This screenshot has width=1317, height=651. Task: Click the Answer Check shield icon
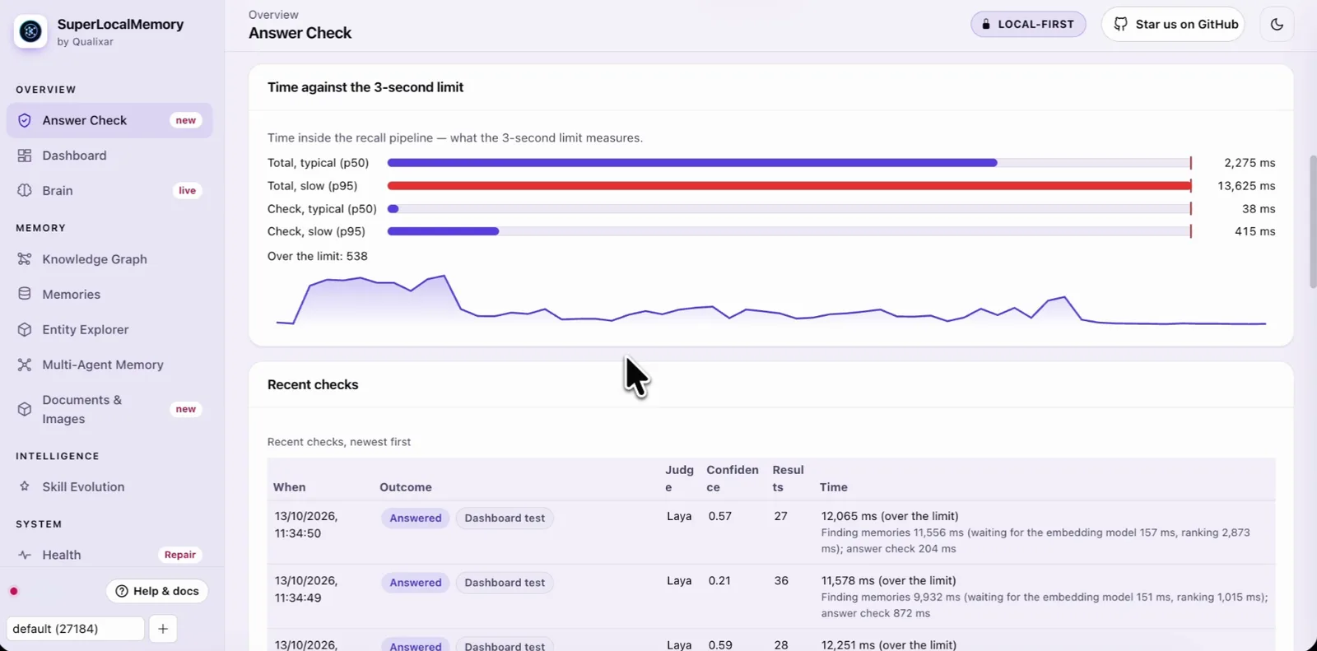pos(25,120)
